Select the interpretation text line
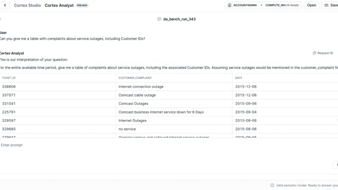 click(169, 68)
